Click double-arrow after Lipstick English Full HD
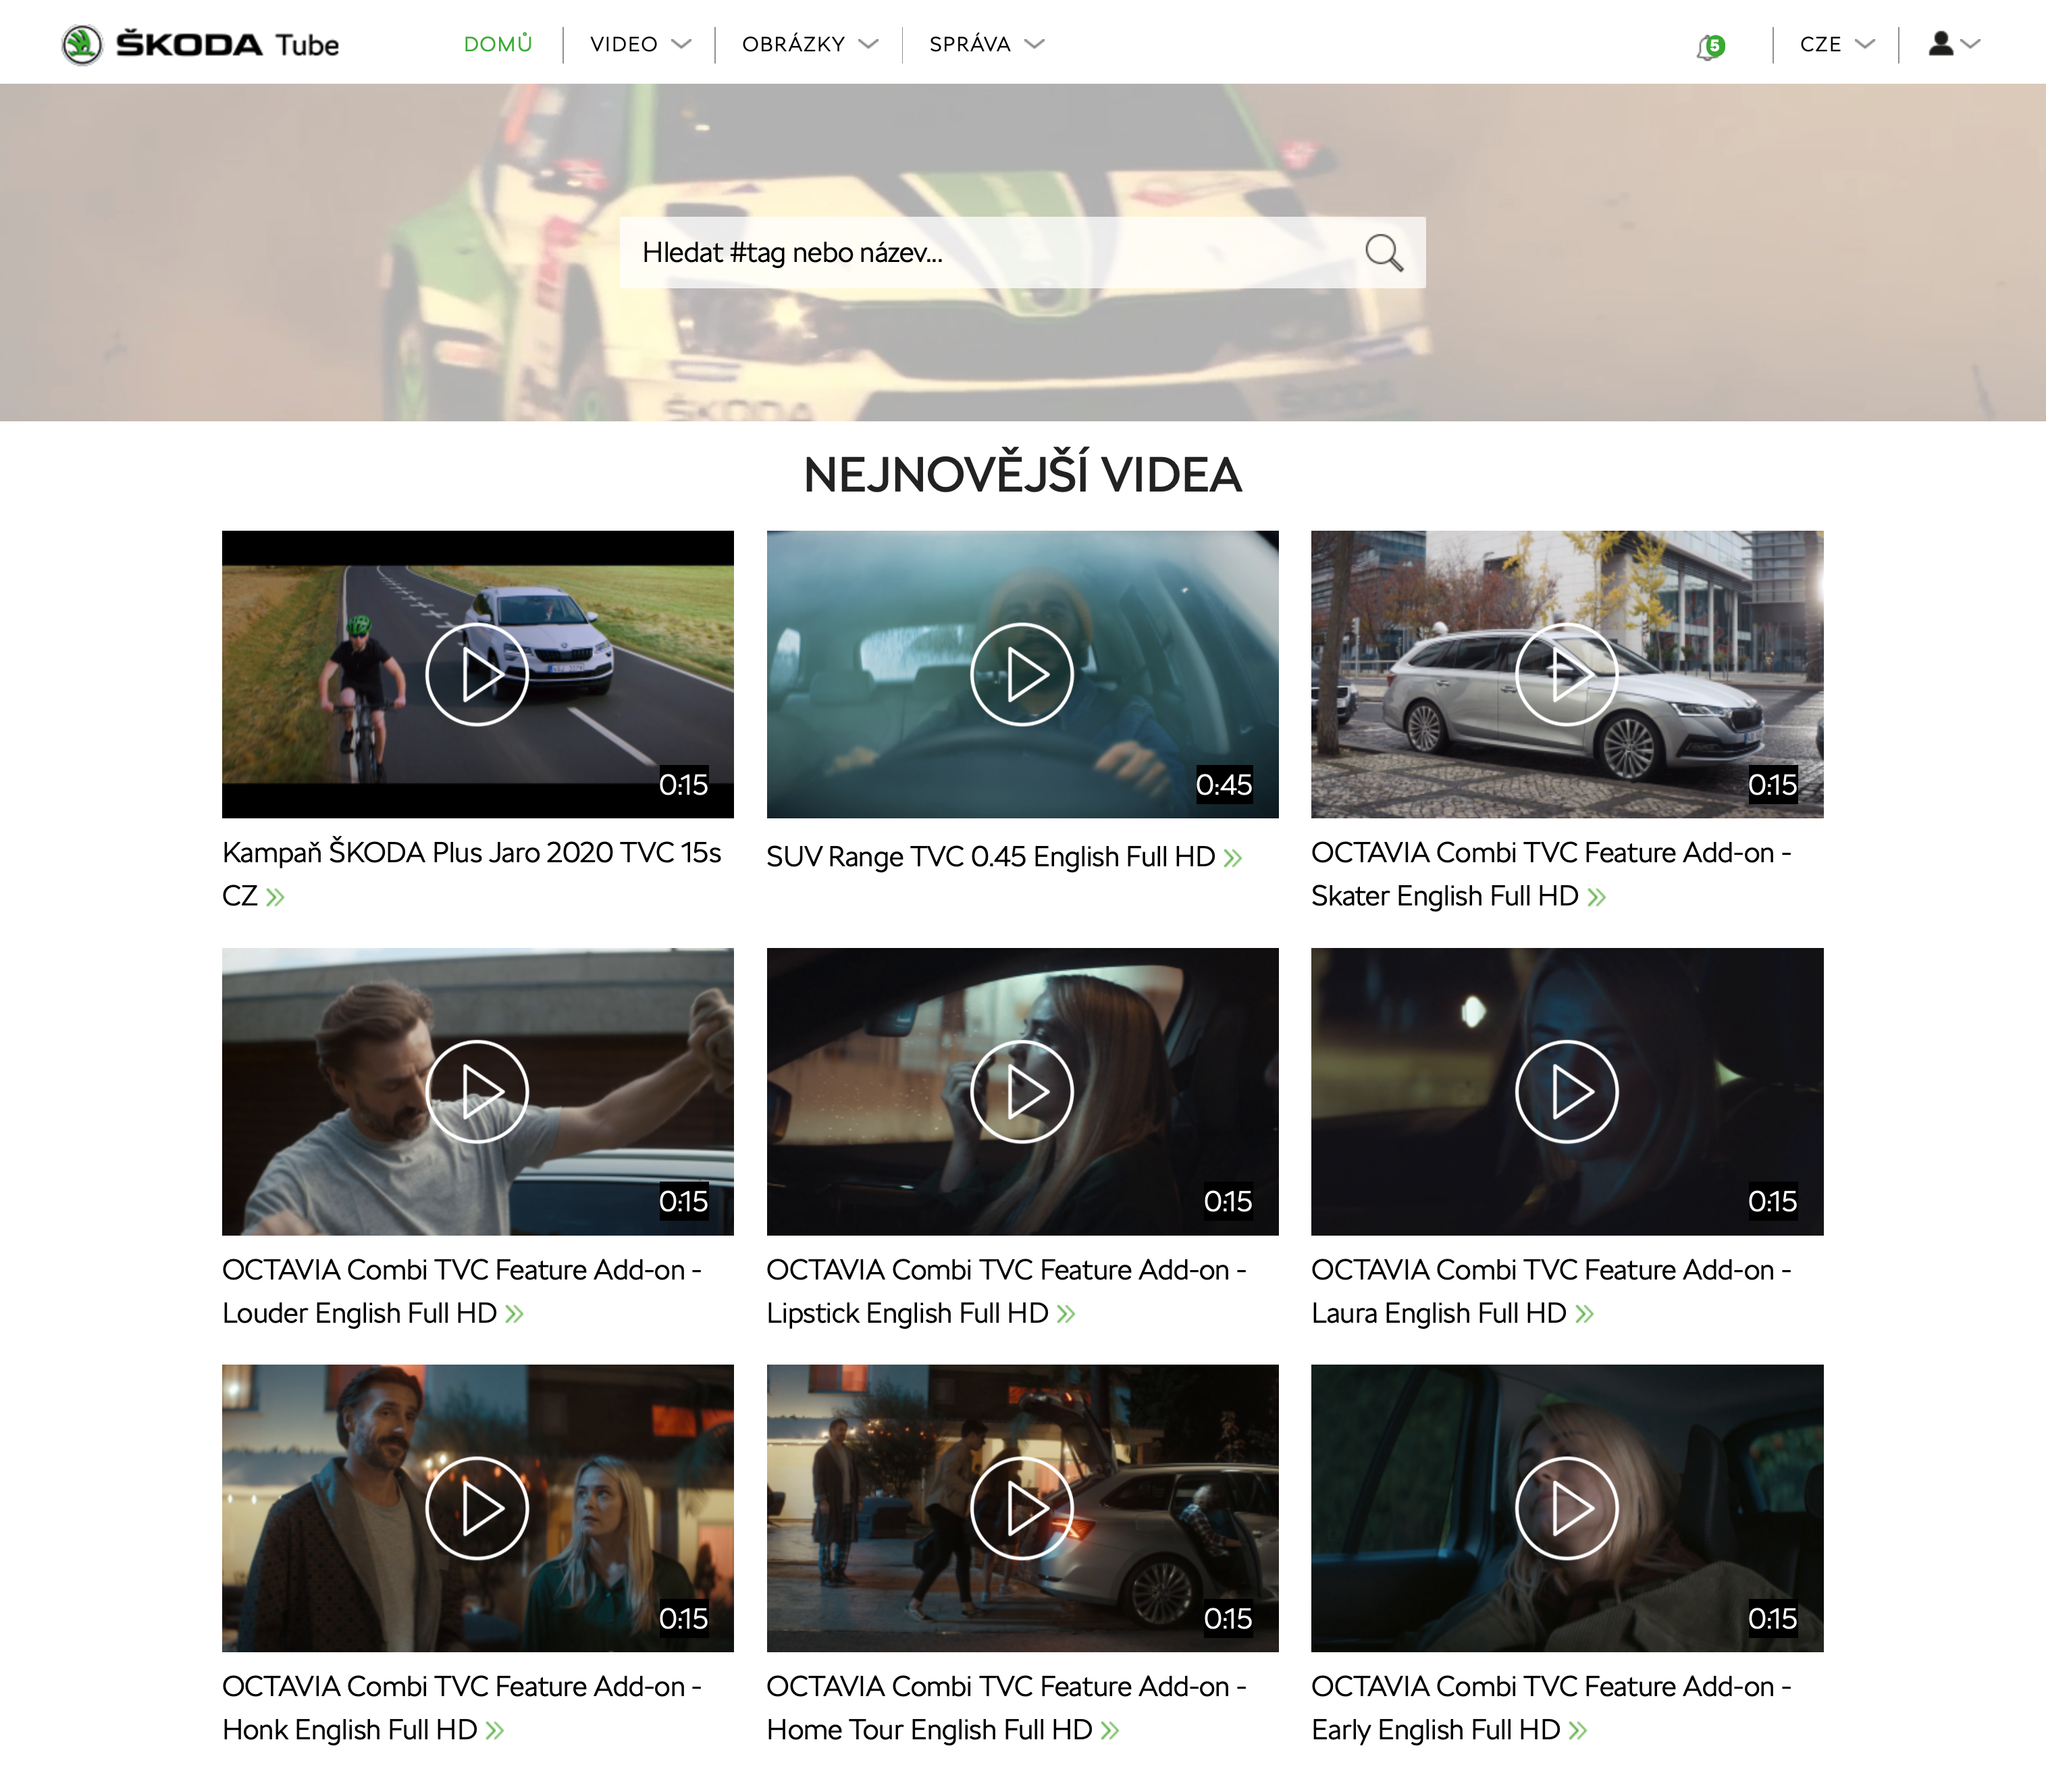This screenshot has height=1792, width=2046. 1066,1314
